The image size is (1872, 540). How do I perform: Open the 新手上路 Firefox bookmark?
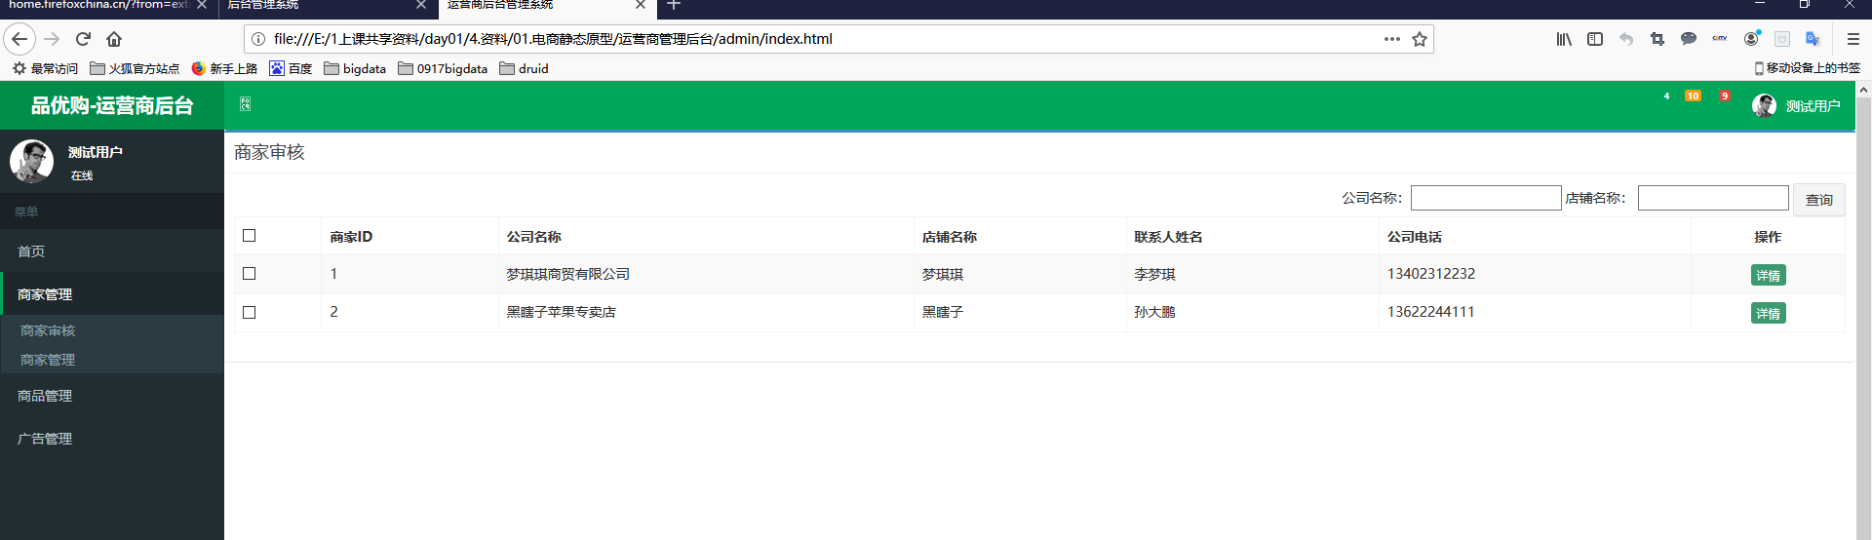tap(224, 68)
